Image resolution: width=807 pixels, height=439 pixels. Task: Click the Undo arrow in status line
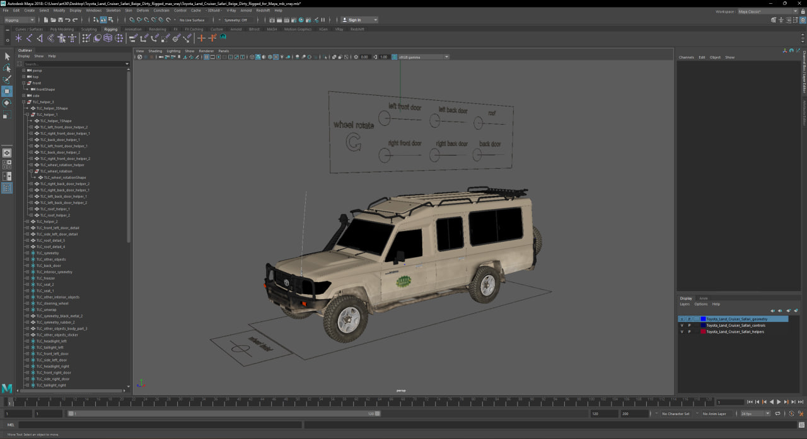67,20
